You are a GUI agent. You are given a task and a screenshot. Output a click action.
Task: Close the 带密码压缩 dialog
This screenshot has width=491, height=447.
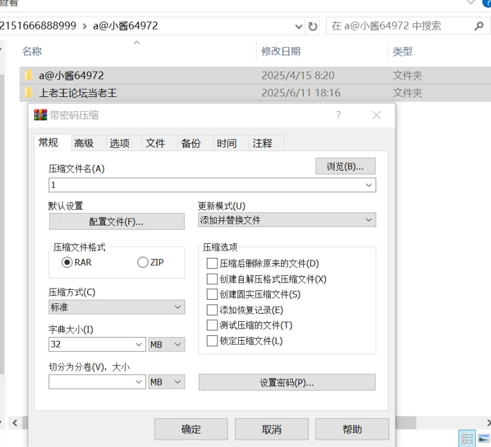pos(376,115)
